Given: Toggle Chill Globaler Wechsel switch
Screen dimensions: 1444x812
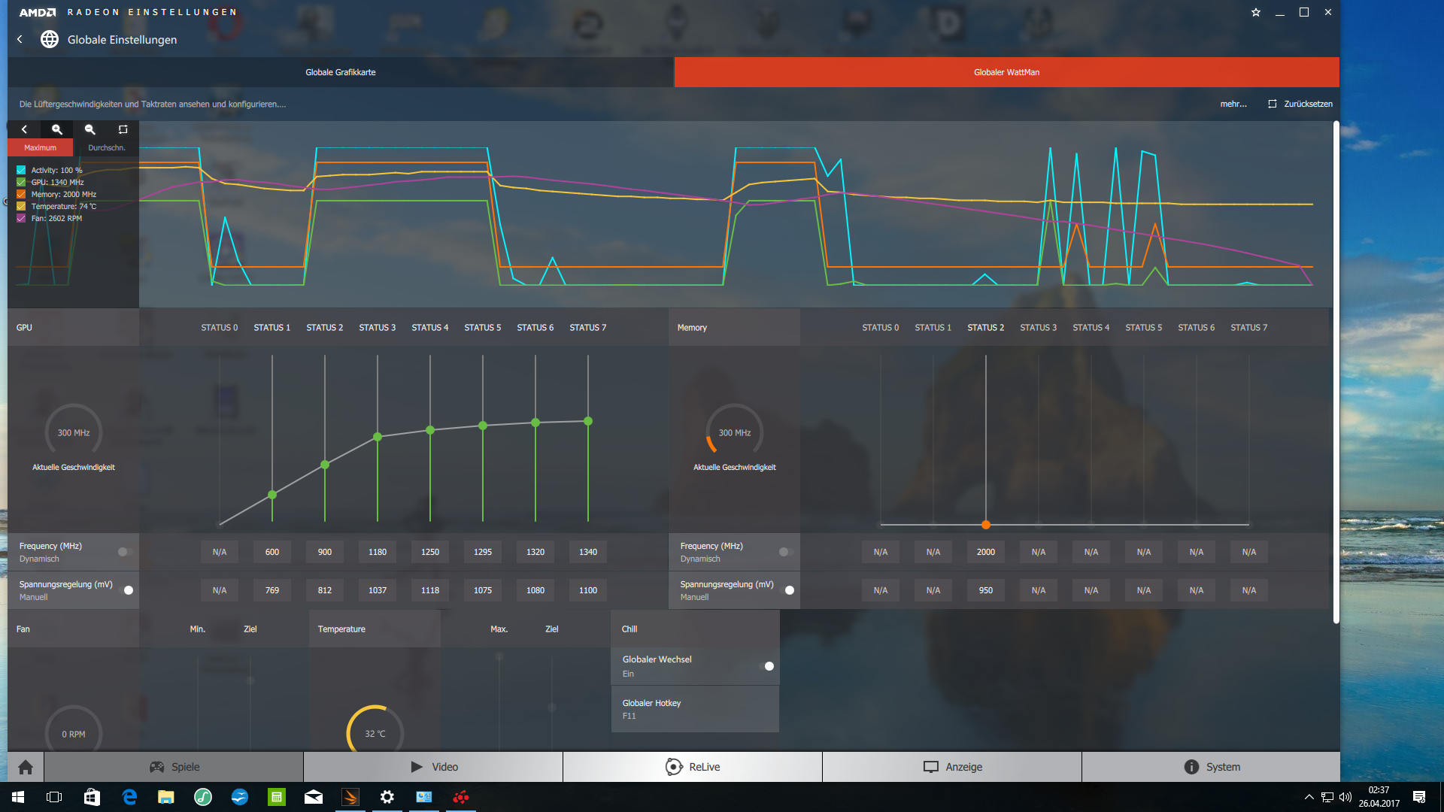Looking at the screenshot, I should coord(768,666).
